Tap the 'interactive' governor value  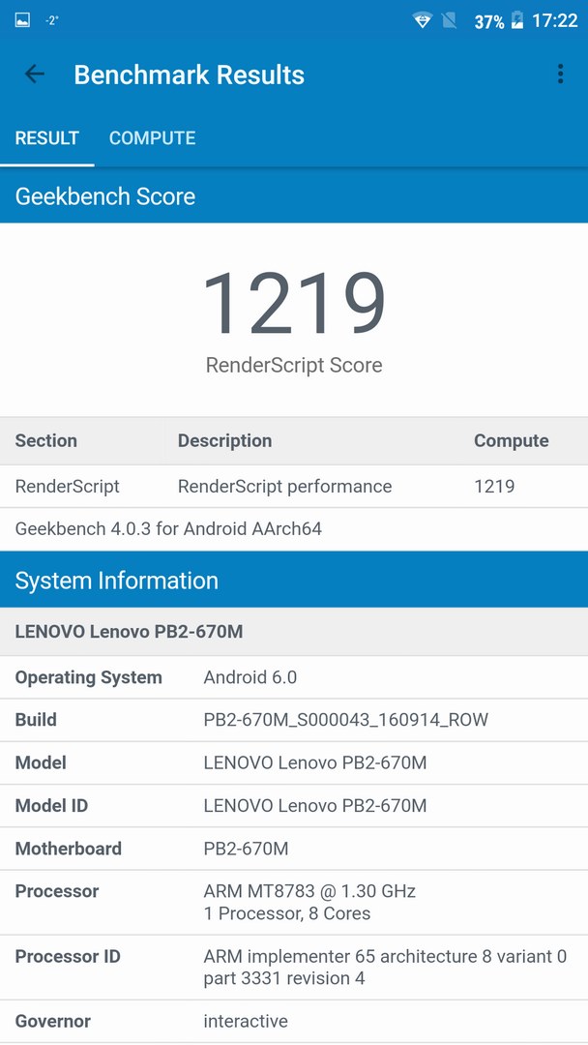246,1021
